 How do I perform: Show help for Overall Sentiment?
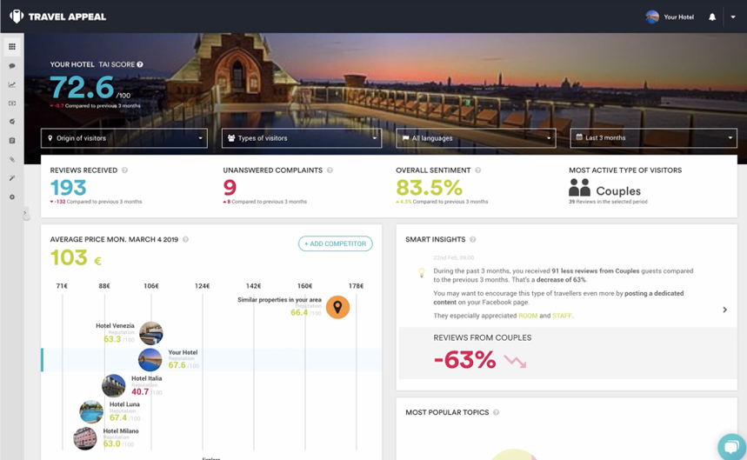click(477, 170)
